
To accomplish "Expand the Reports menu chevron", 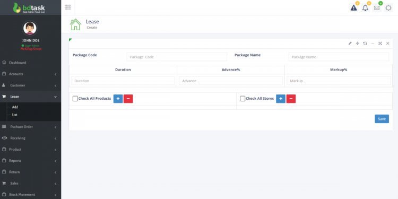I will click(x=55, y=161).
